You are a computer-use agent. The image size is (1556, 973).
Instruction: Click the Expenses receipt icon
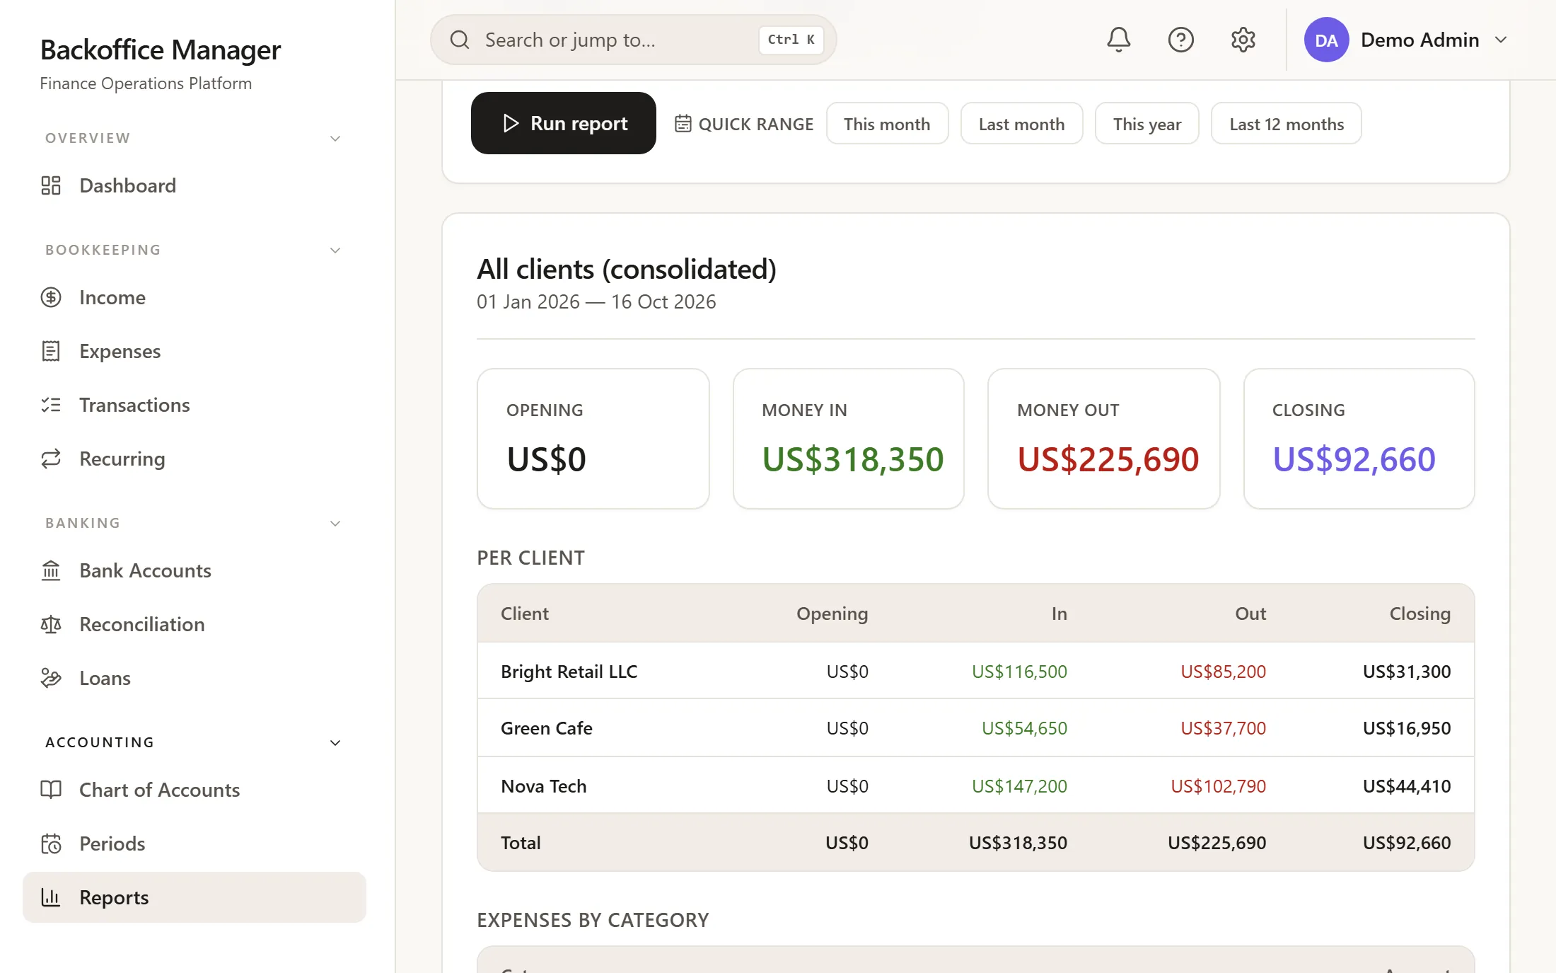[x=51, y=351]
